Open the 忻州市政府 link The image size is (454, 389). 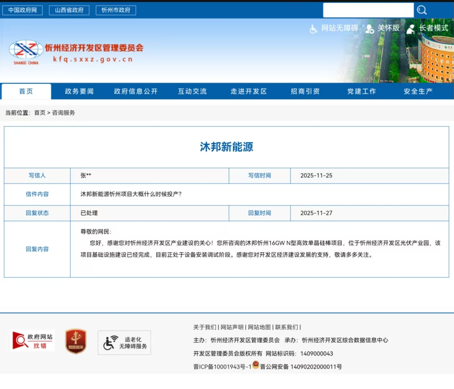116,10
